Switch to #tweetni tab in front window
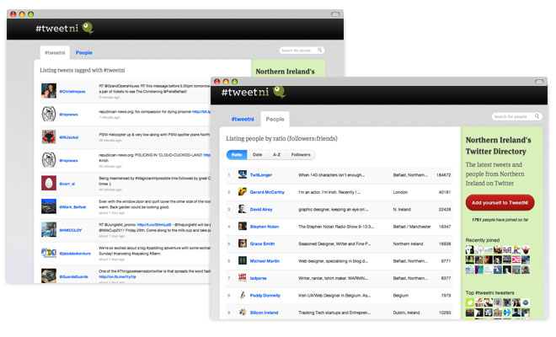Screen dimensions: 556x337 point(243,119)
